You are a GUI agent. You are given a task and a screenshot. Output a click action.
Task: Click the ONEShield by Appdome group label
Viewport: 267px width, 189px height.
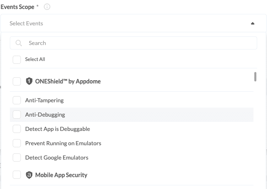point(68,81)
